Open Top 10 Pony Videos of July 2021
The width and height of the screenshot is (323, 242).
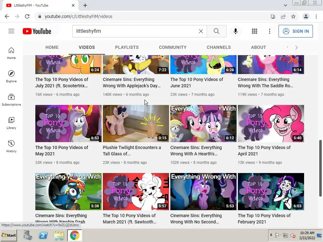[62, 83]
